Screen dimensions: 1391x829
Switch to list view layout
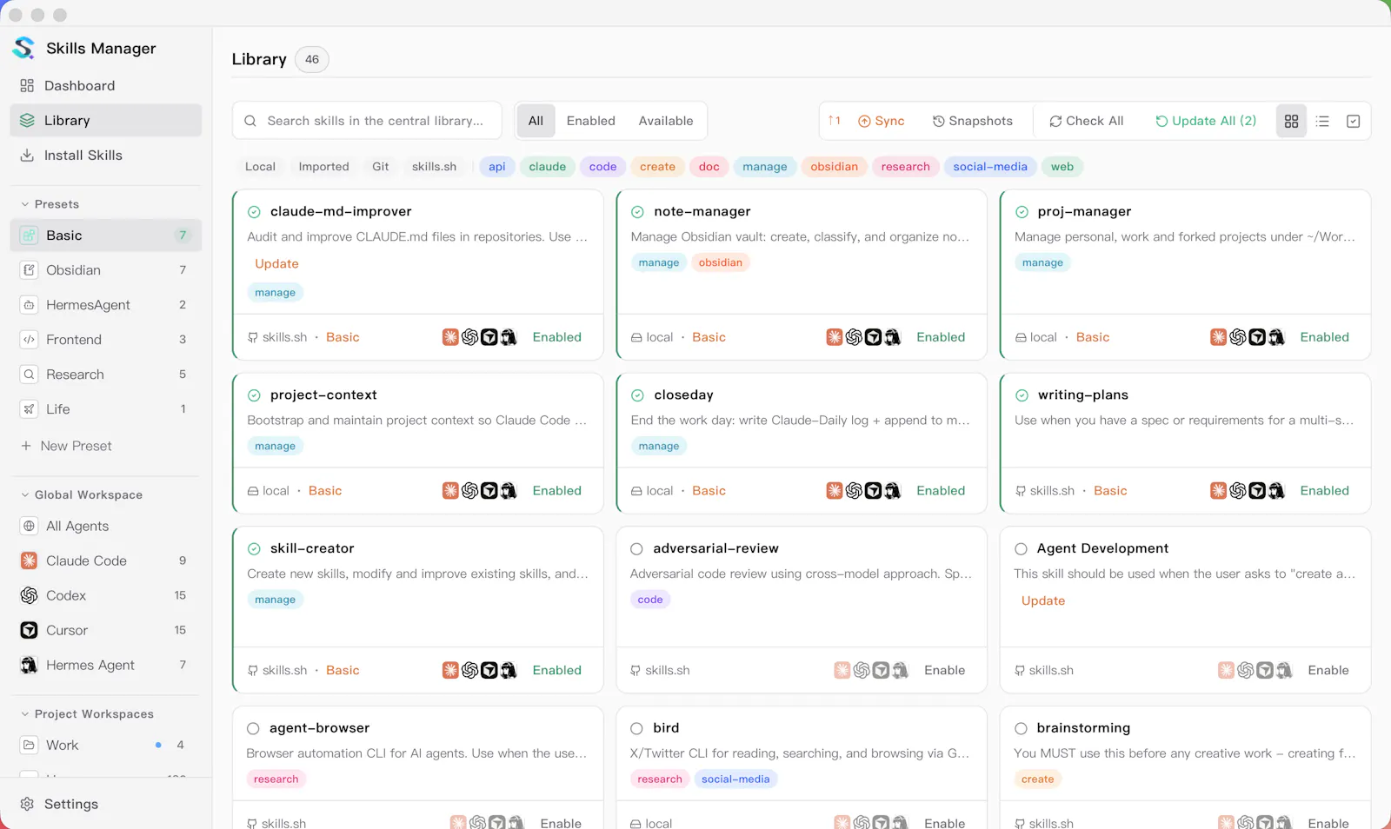(x=1322, y=121)
